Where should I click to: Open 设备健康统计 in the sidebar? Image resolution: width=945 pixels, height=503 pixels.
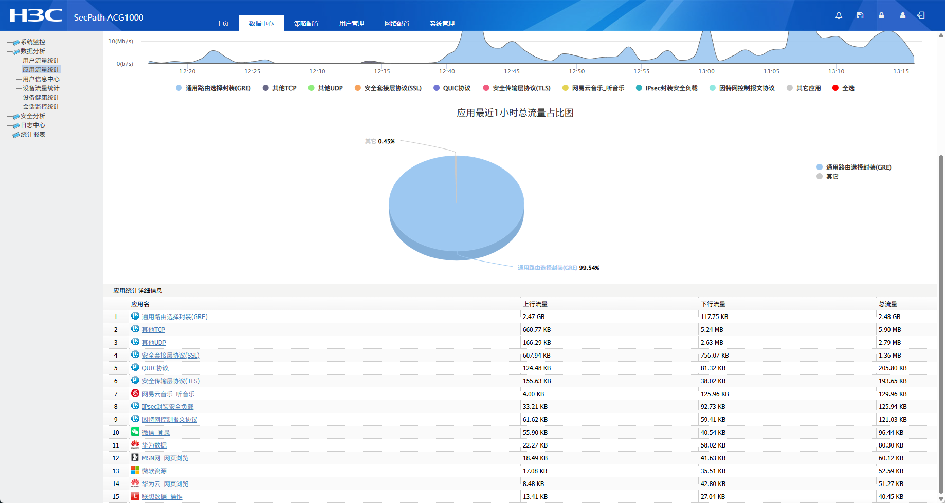pos(41,98)
